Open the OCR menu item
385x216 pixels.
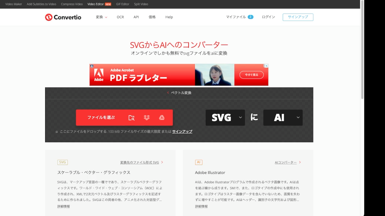pyautogui.click(x=120, y=17)
